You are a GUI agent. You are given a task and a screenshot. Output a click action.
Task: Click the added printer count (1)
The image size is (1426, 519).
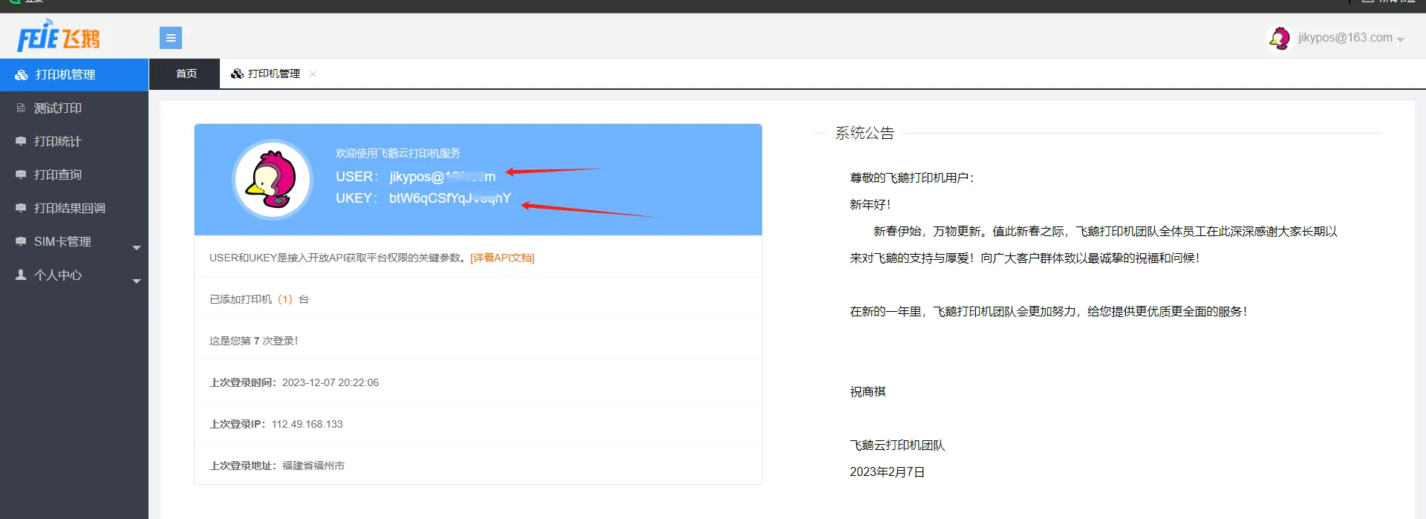coord(285,299)
